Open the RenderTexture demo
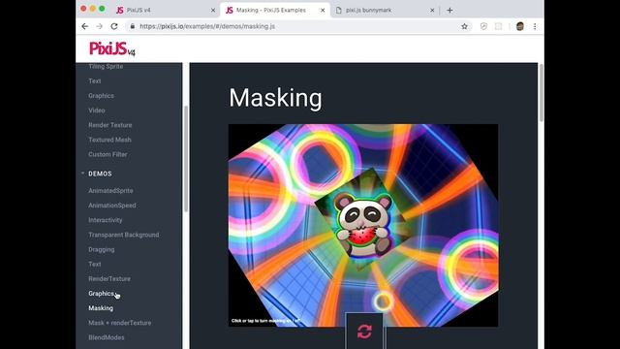 pos(109,278)
